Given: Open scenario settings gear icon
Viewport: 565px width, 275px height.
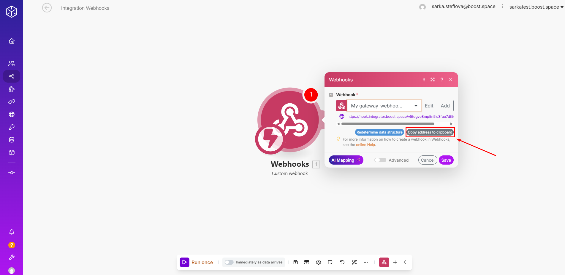Looking at the screenshot, I should (x=319, y=262).
